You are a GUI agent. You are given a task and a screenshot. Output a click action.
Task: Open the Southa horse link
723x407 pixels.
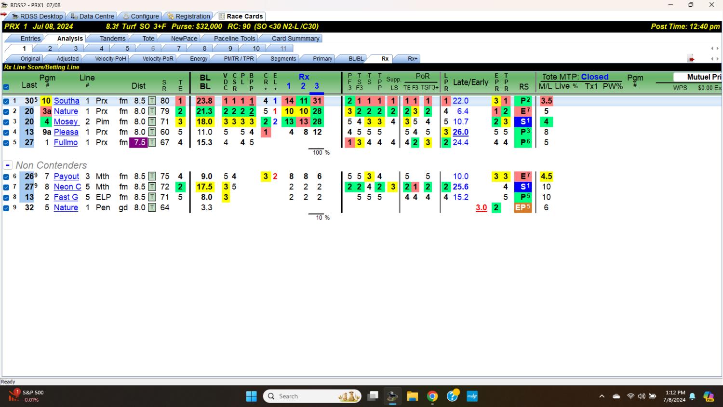[67, 101]
